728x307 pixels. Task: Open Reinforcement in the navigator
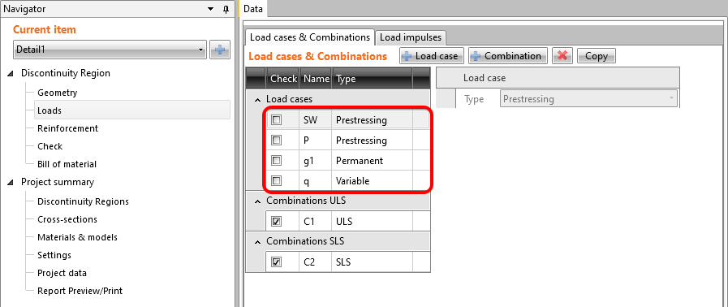point(68,128)
